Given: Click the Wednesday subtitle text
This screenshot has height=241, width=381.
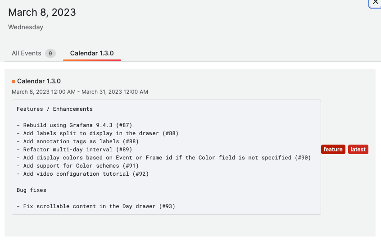Looking at the screenshot, I should click(26, 27).
